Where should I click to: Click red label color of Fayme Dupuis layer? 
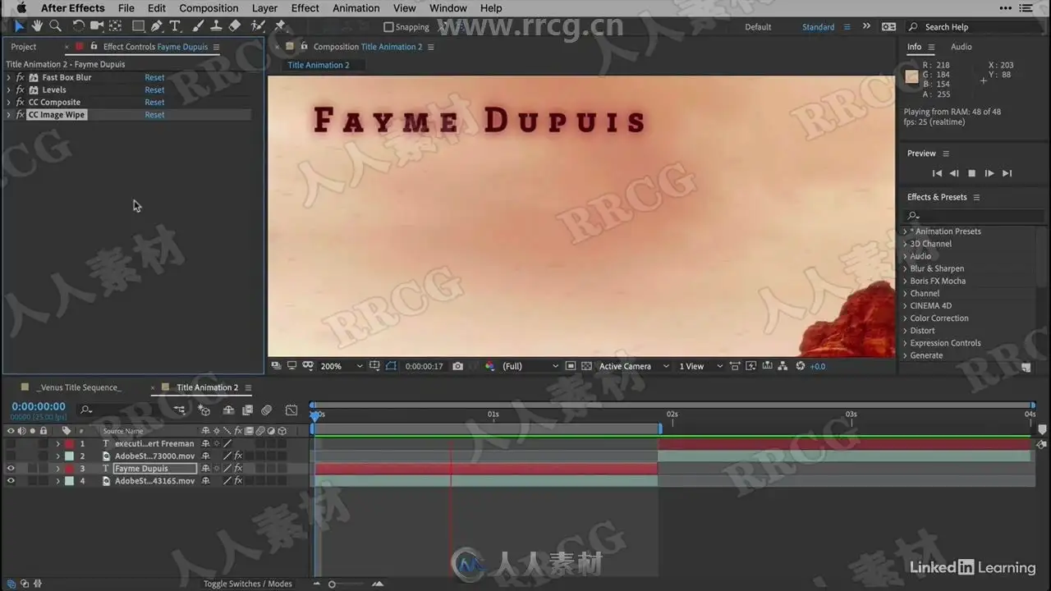point(70,469)
